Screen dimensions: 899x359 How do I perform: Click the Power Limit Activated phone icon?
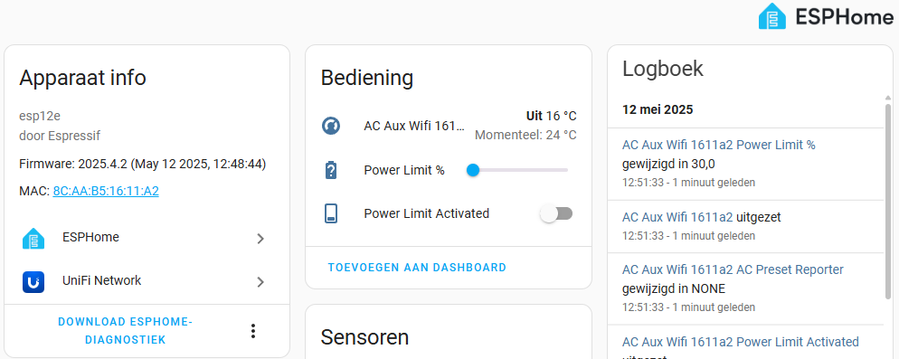point(331,214)
